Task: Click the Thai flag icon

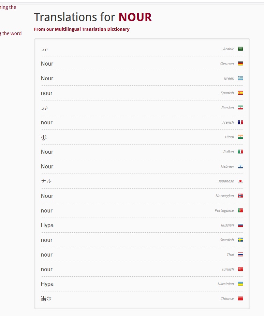Action: [240, 255]
